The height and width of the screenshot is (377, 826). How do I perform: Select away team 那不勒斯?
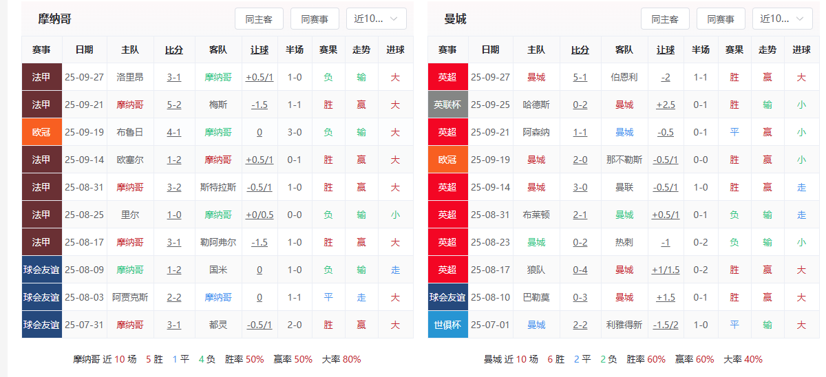pyautogui.click(x=624, y=160)
